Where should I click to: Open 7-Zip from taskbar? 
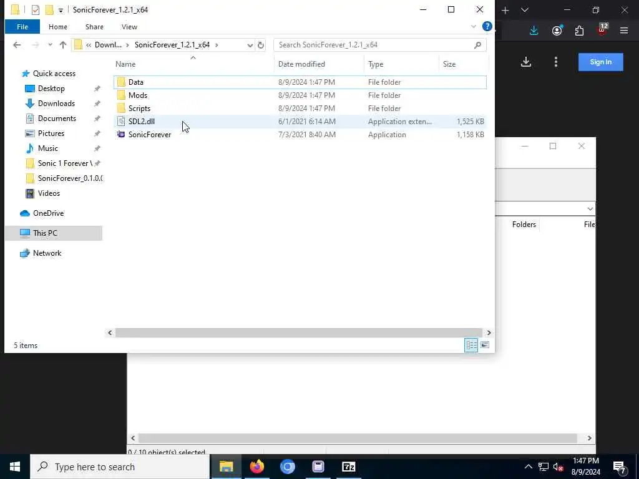pos(348,467)
